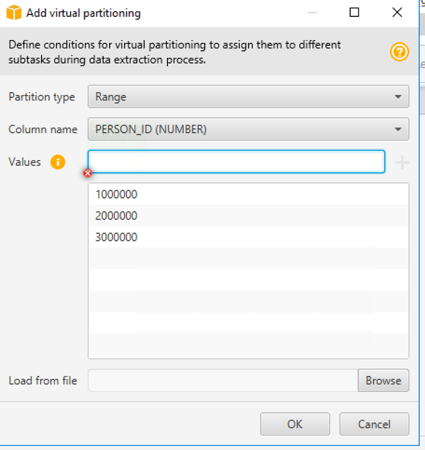The height and width of the screenshot is (450, 425).
Task: Close the Add virtual partitioning dialog
Action: [397, 13]
